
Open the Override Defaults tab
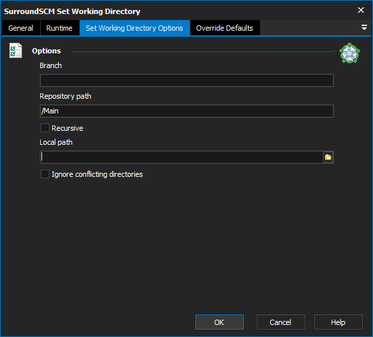(x=225, y=28)
